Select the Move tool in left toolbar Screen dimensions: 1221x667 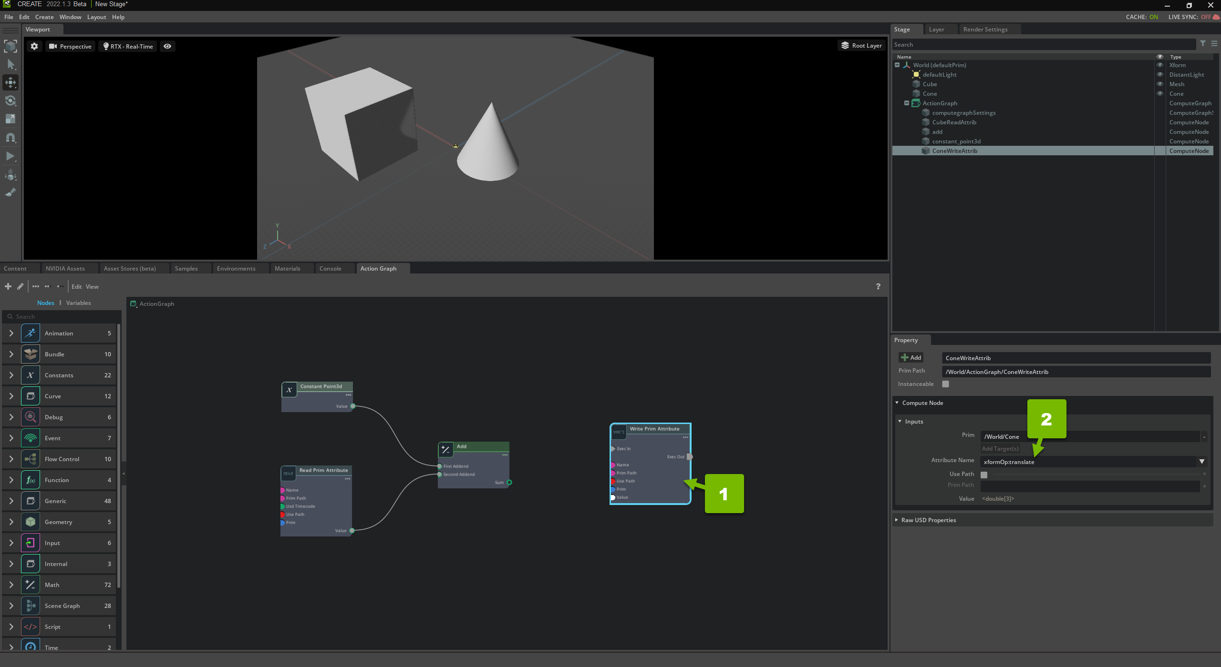10,82
